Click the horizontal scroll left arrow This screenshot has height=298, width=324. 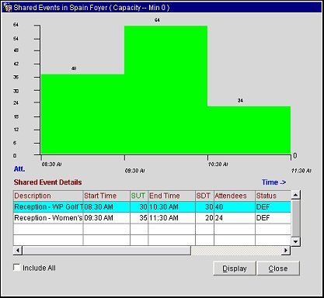pos(18,251)
